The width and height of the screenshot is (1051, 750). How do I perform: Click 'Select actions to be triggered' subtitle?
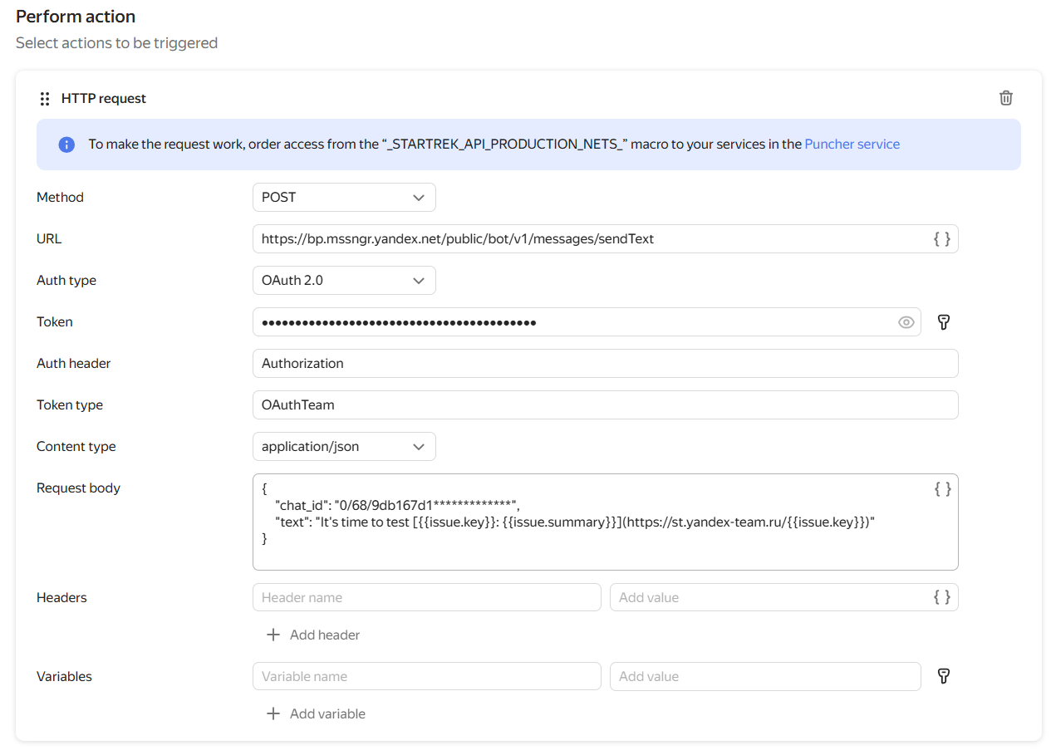point(116,42)
